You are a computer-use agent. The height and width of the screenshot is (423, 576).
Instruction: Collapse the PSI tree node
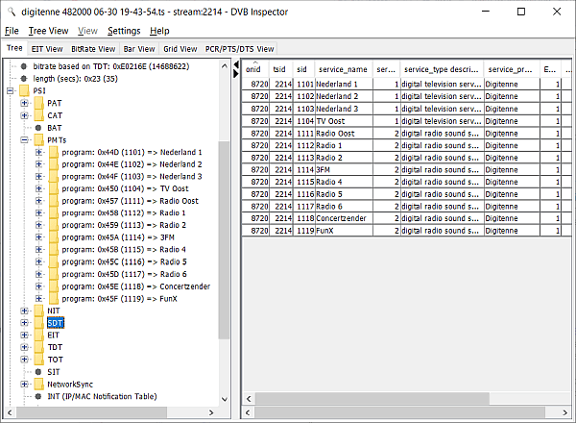click(x=10, y=90)
